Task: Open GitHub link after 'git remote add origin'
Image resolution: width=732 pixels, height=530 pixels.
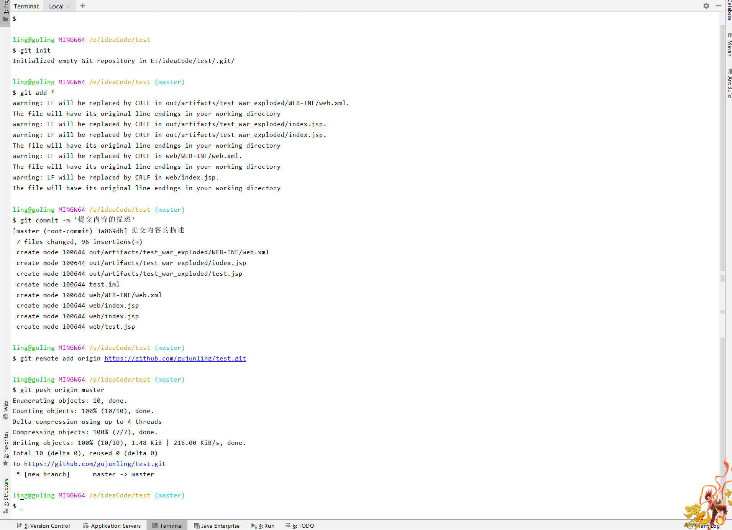Action: click(175, 358)
